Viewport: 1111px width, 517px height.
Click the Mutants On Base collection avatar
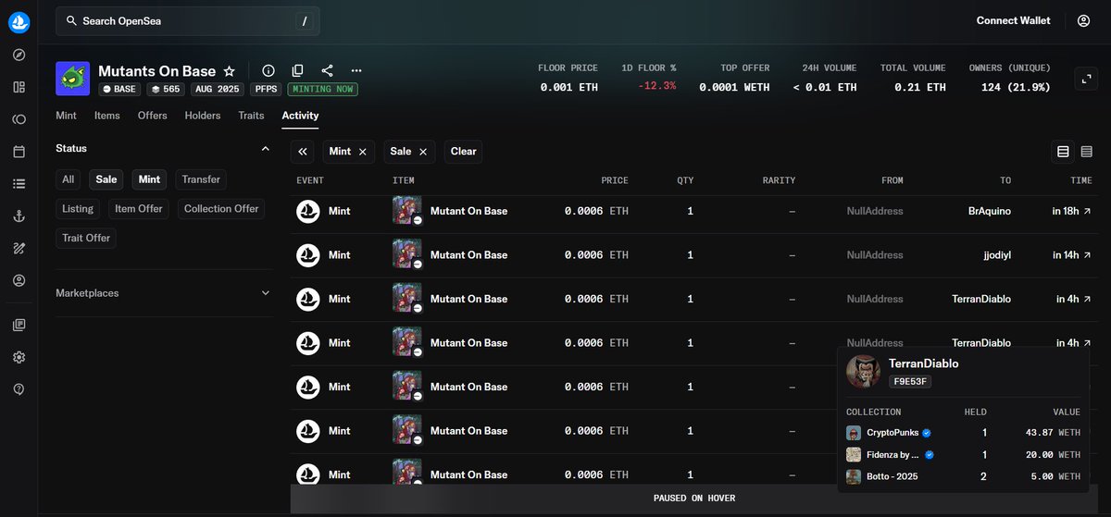point(72,79)
